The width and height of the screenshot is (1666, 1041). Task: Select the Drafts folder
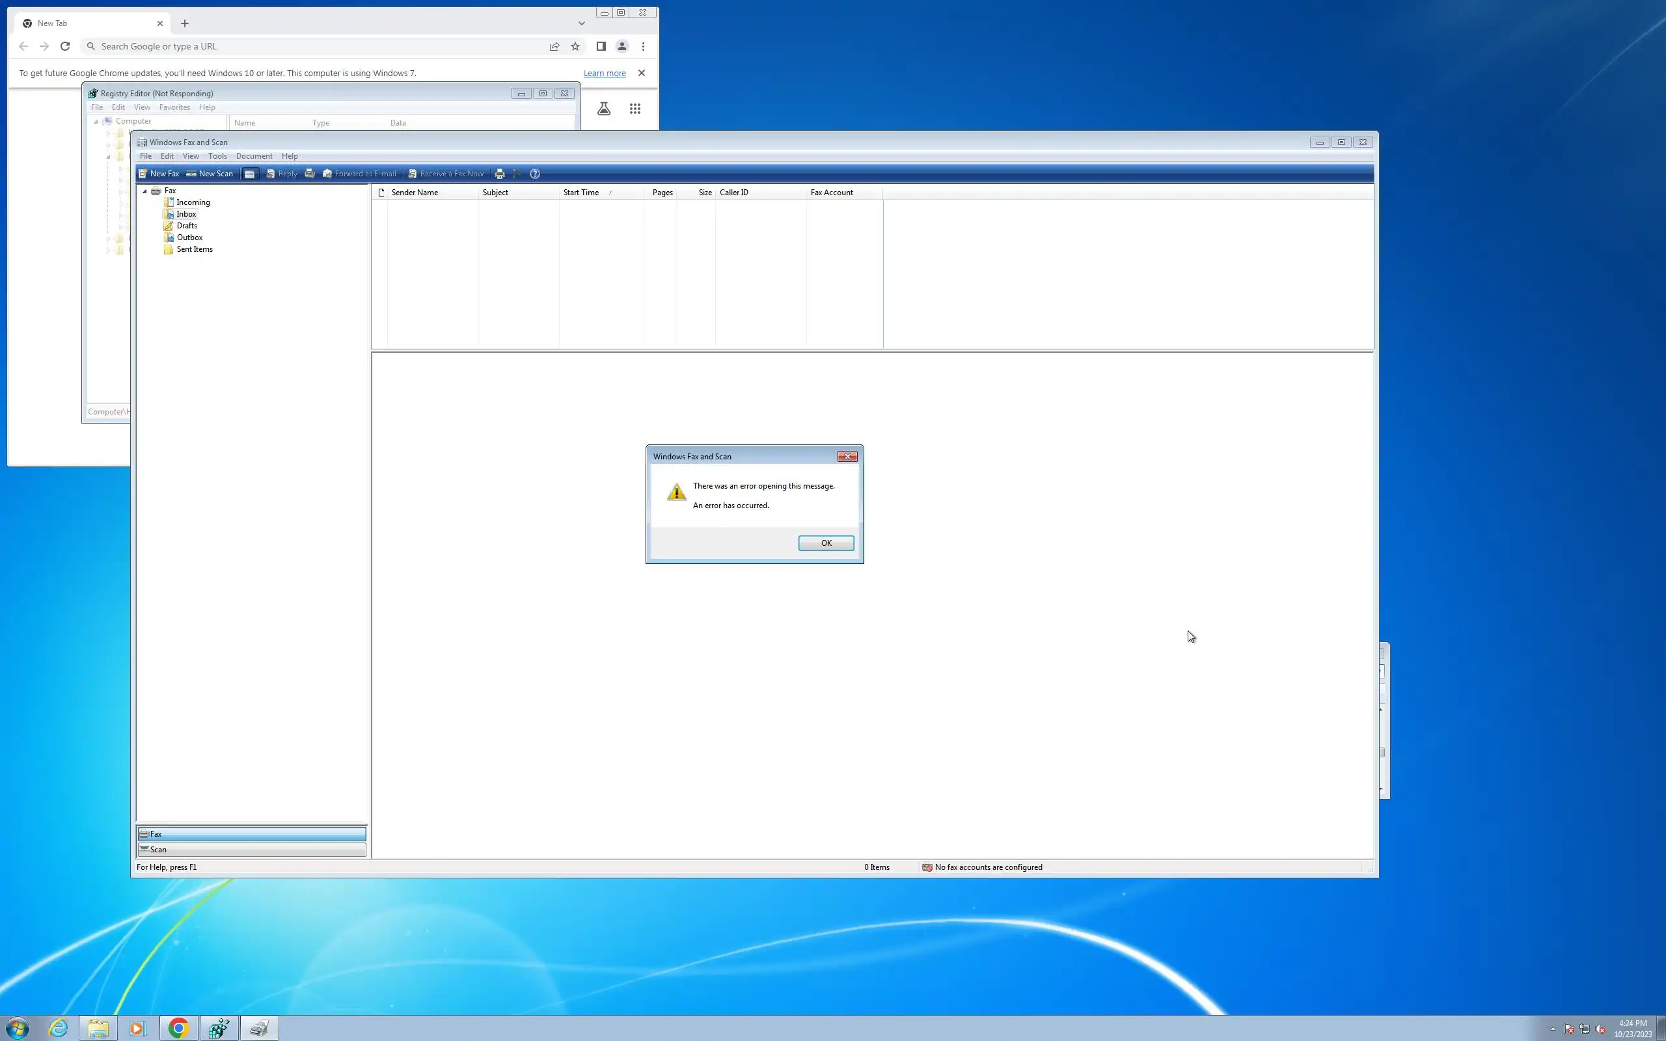point(187,226)
